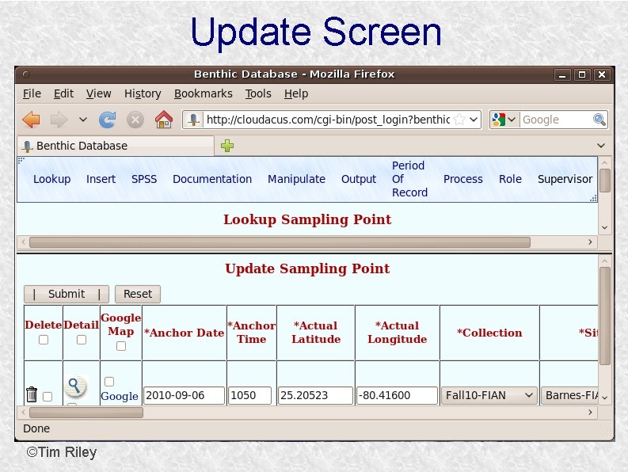The width and height of the screenshot is (628, 472).
Task: Open the Barnes-FIA site dropdown
Action: tap(569, 395)
